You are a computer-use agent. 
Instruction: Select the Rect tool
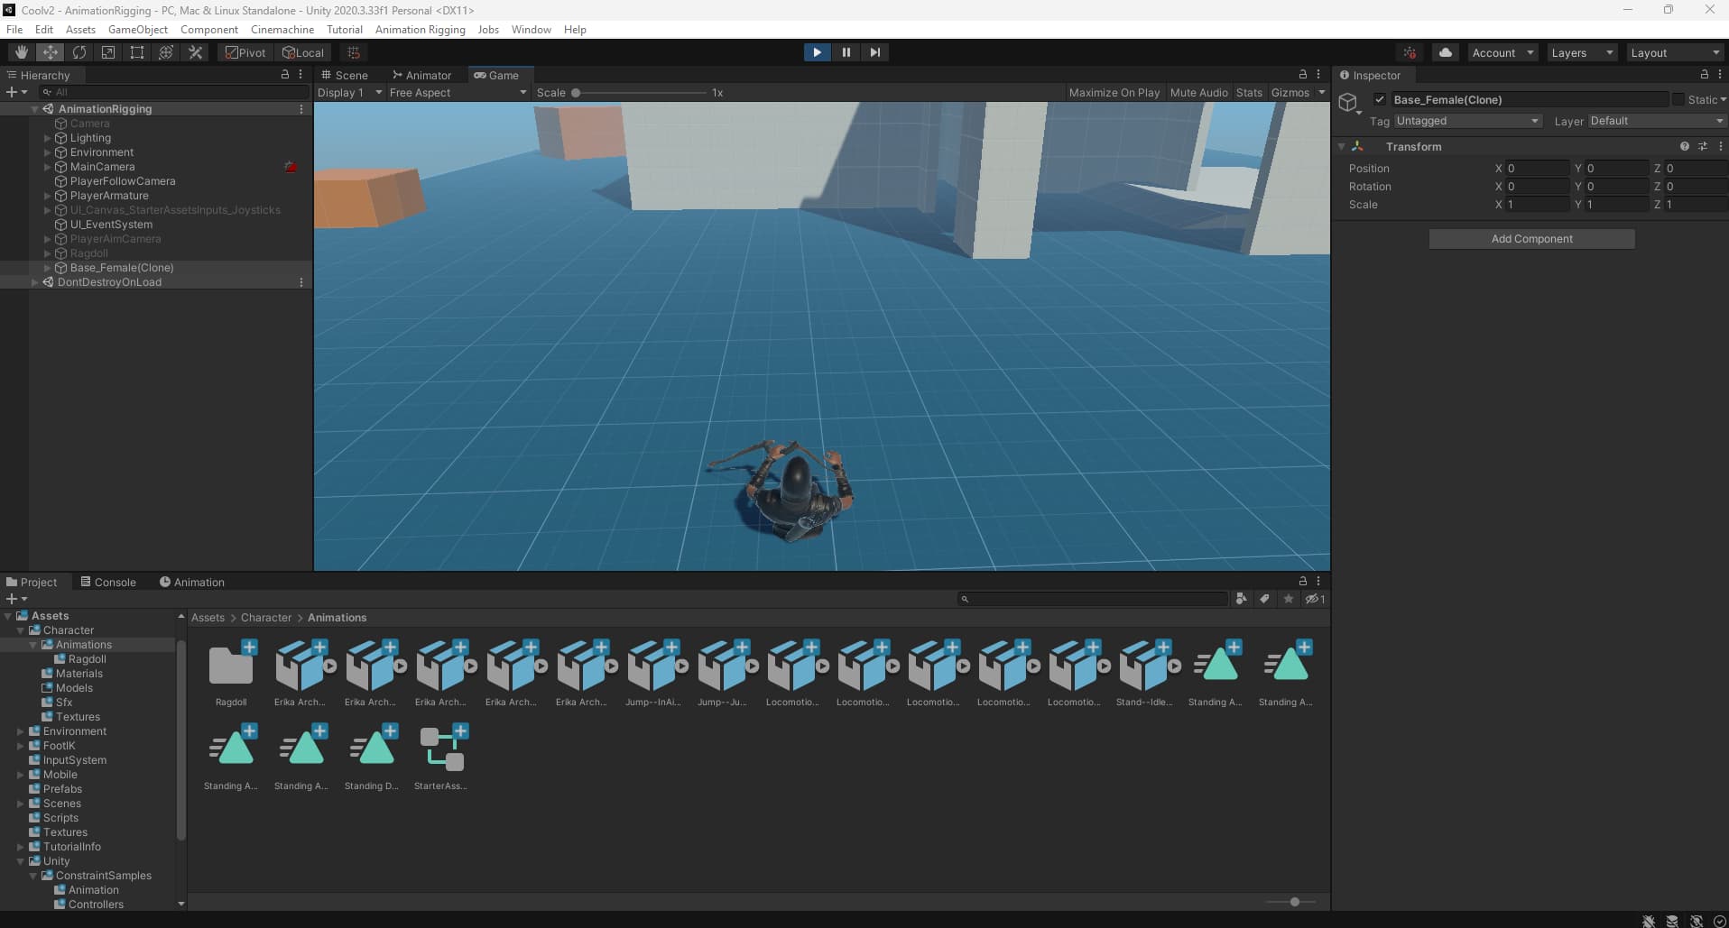click(x=136, y=52)
